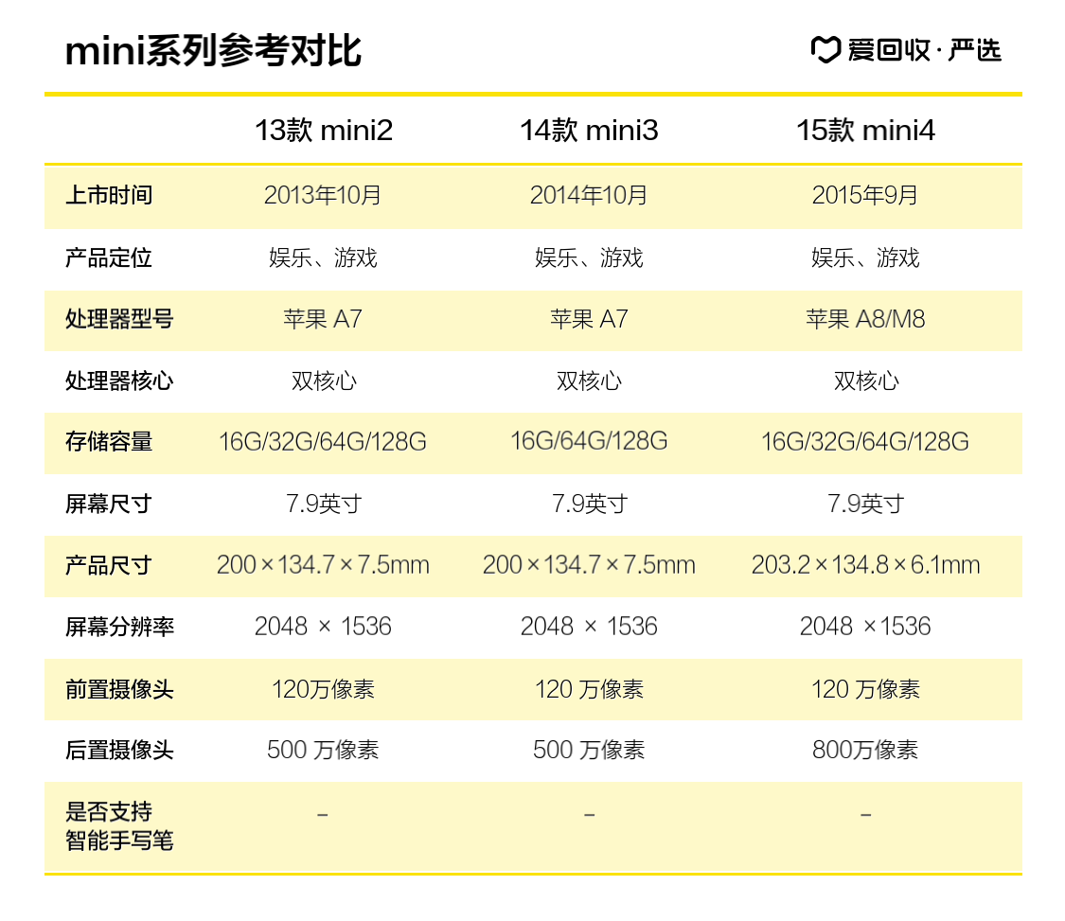Select the 800万像素 rear camera cell

coord(865,751)
